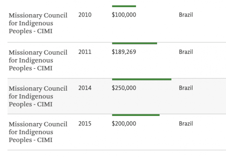Click the green bar above $189,269
226x157 pixels.
point(134,43)
